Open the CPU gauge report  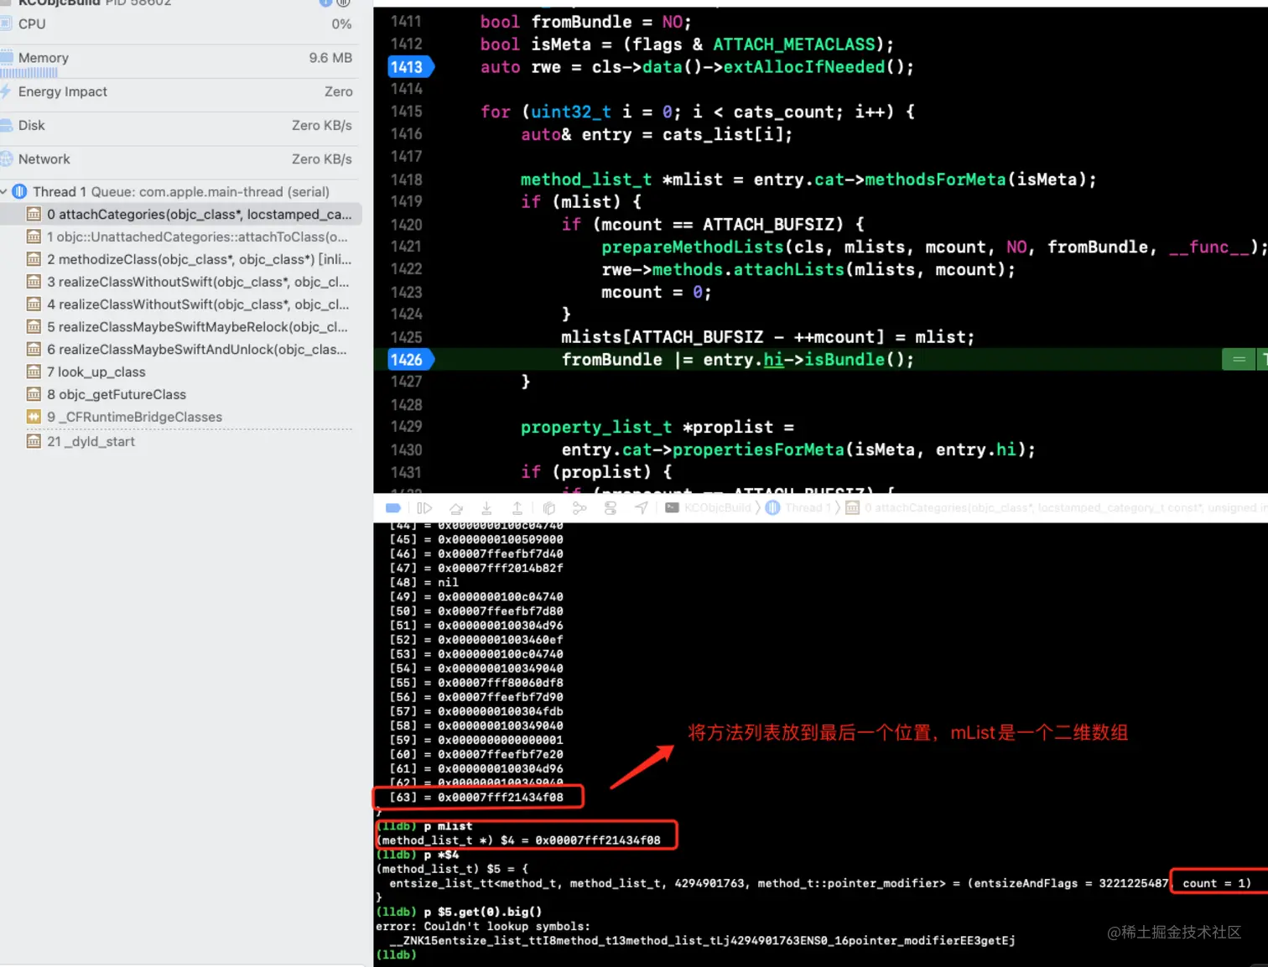pyautogui.click(x=179, y=23)
